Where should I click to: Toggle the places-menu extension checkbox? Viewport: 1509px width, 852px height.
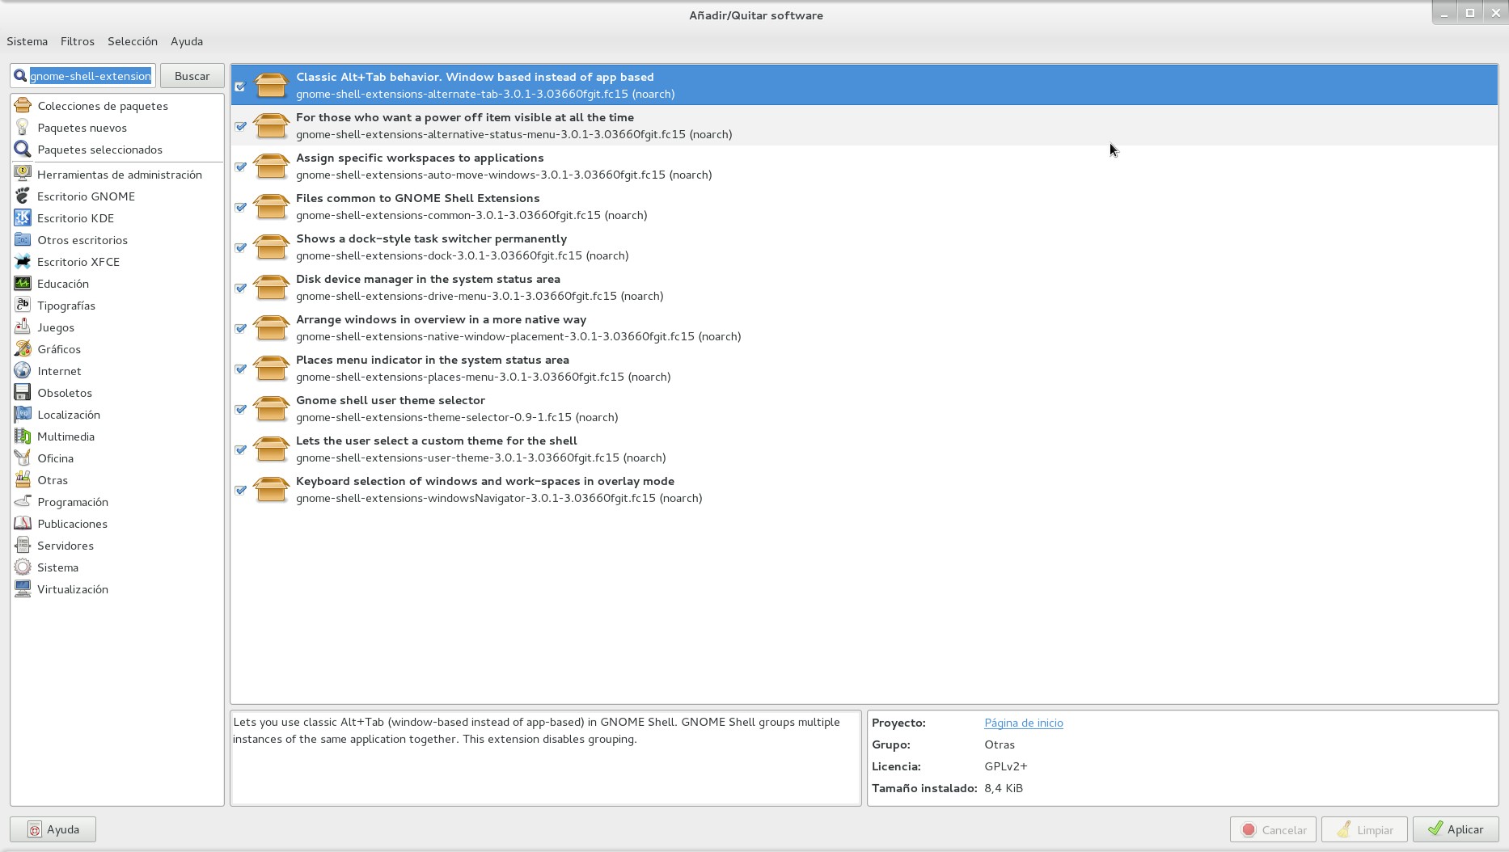(x=240, y=369)
